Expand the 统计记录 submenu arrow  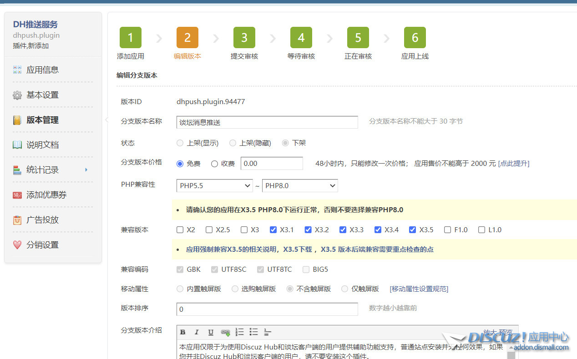[x=86, y=170]
